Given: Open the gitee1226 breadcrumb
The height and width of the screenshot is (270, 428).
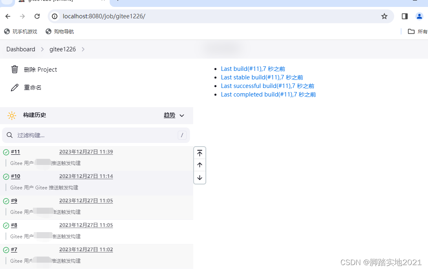Looking at the screenshot, I should 62,49.
